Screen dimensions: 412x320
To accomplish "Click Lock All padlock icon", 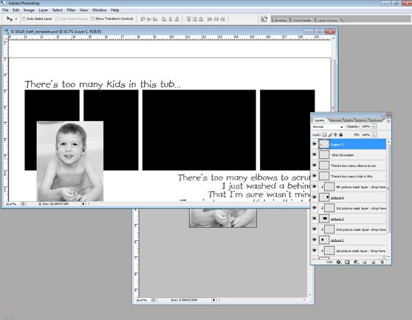I will click(341, 135).
